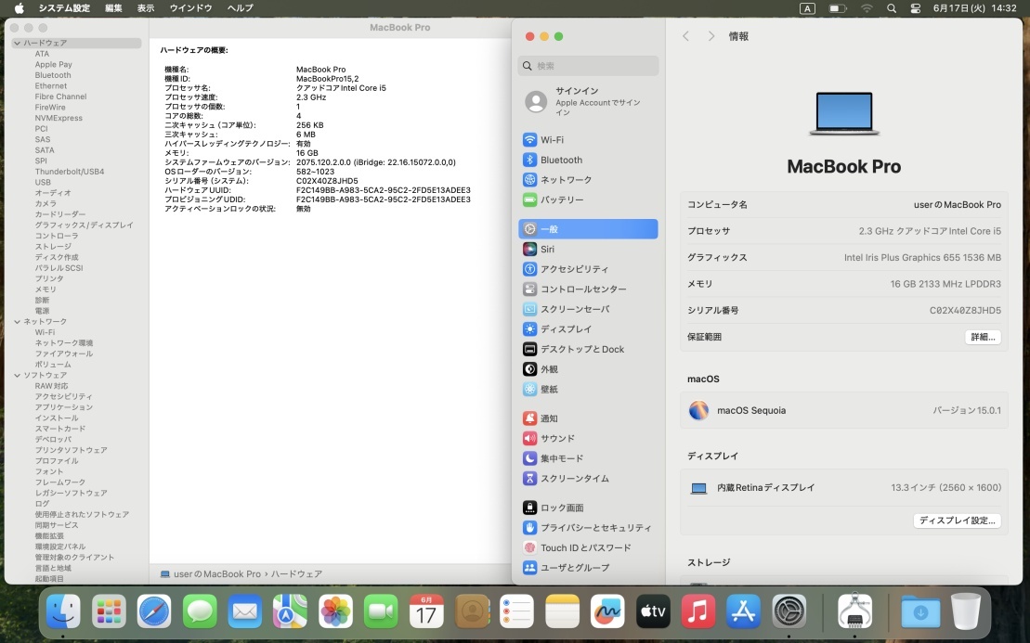This screenshot has height=643, width=1030.
Task: Select アプリケーション under ソフトウェア
Action: point(64,407)
